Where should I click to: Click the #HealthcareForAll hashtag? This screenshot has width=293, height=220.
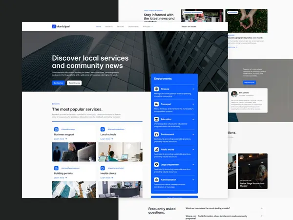[x=115, y=168]
